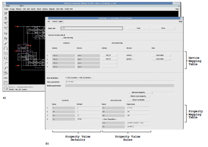Viewport: 208px width, 147px height.
Task: Click the Save rules file button
Action: coord(163,28)
